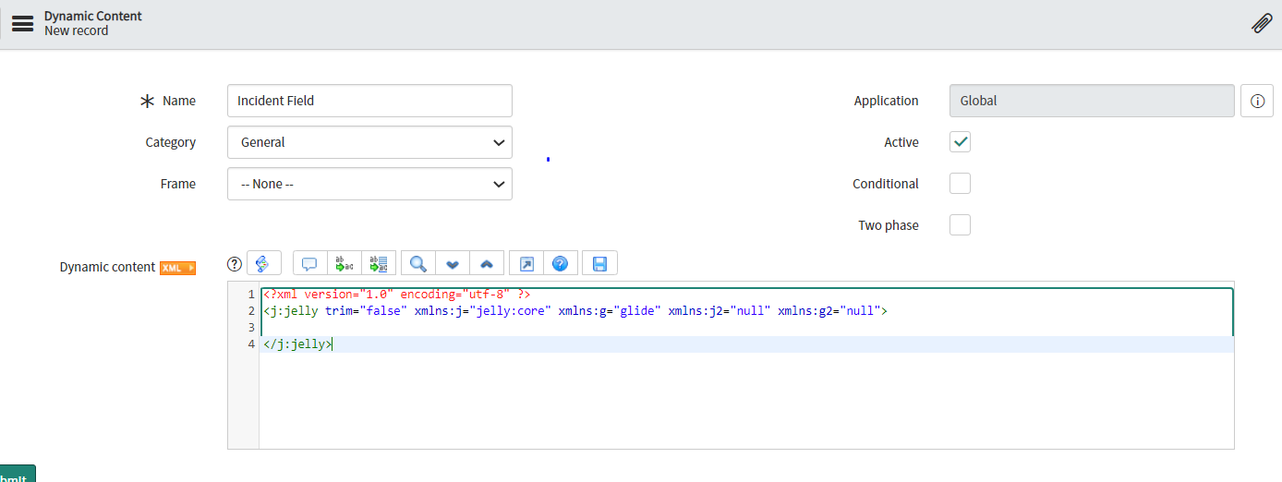Screen dimensions: 1282x482
Task: Enable the Conditional checkbox
Action: tap(961, 184)
